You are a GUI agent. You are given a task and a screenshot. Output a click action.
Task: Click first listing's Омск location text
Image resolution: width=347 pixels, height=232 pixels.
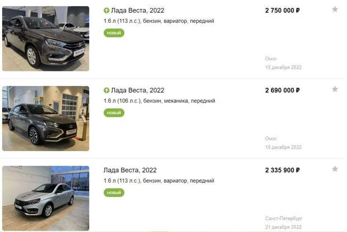[271, 59]
